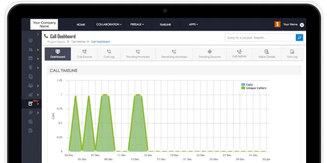Open the search-window sidebar icon
The image size is (327, 163).
point(31,58)
